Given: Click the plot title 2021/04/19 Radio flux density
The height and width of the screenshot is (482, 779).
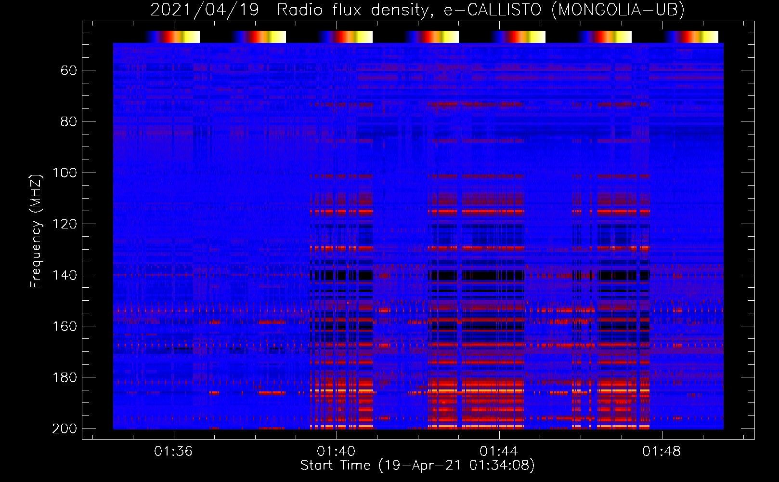Looking at the screenshot, I should click(x=417, y=10).
